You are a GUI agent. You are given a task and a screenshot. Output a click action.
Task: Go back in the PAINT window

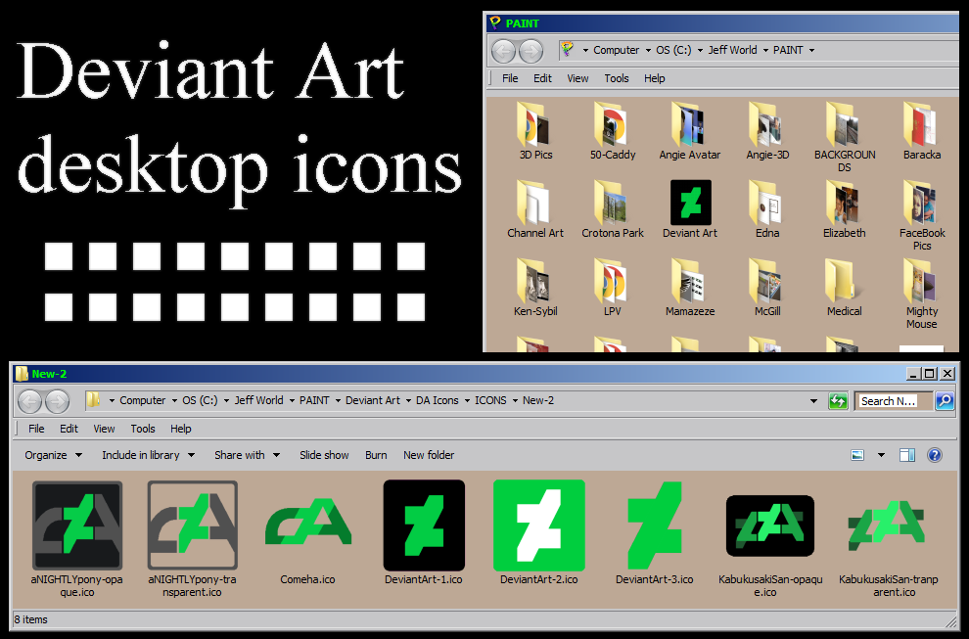(504, 51)
